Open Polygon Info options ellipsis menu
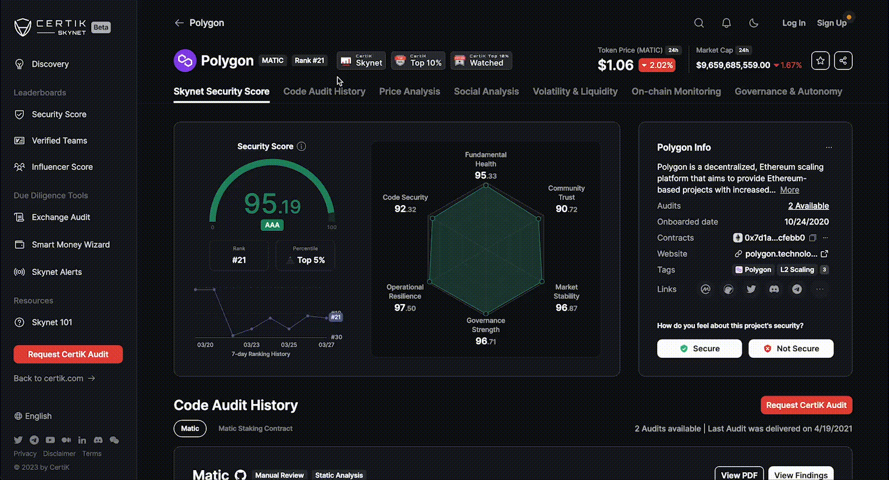The width and height of the screenshot is (889, 480). pyautogui.click(x=829, y=147)
